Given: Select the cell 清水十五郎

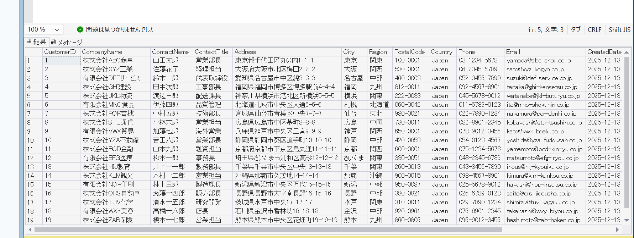Looking at the screenshot, I should (172, 203).
